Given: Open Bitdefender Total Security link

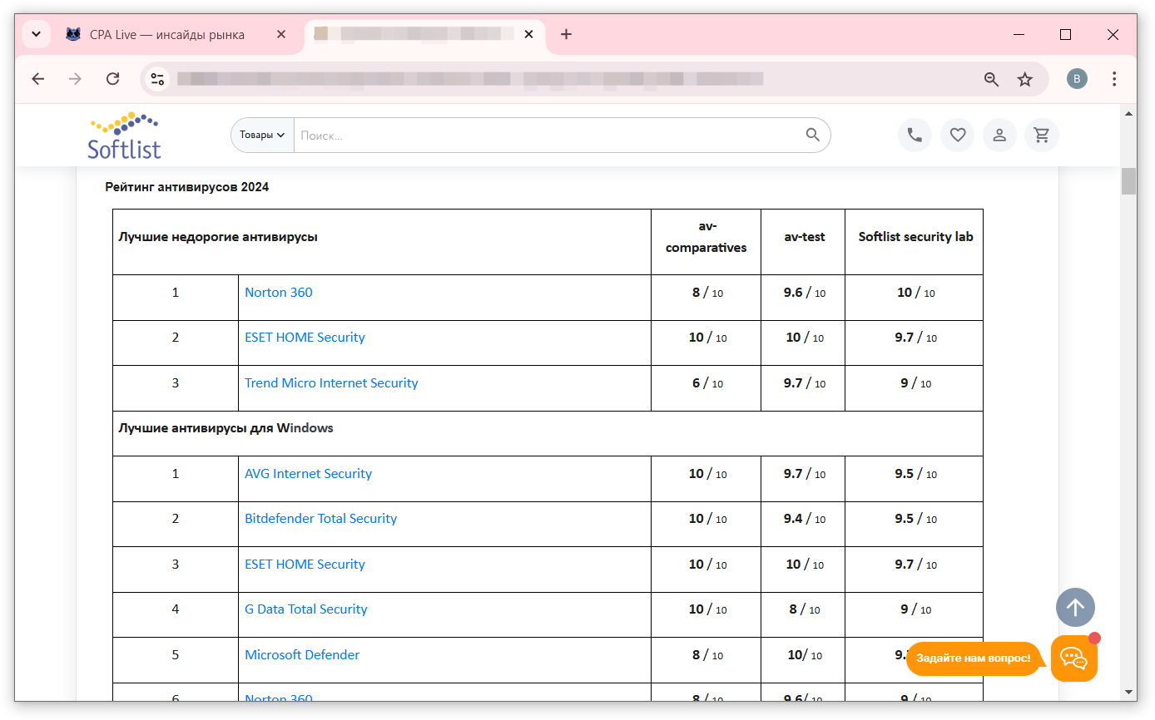Looking at the screenshot, I should tap(320, 519).
